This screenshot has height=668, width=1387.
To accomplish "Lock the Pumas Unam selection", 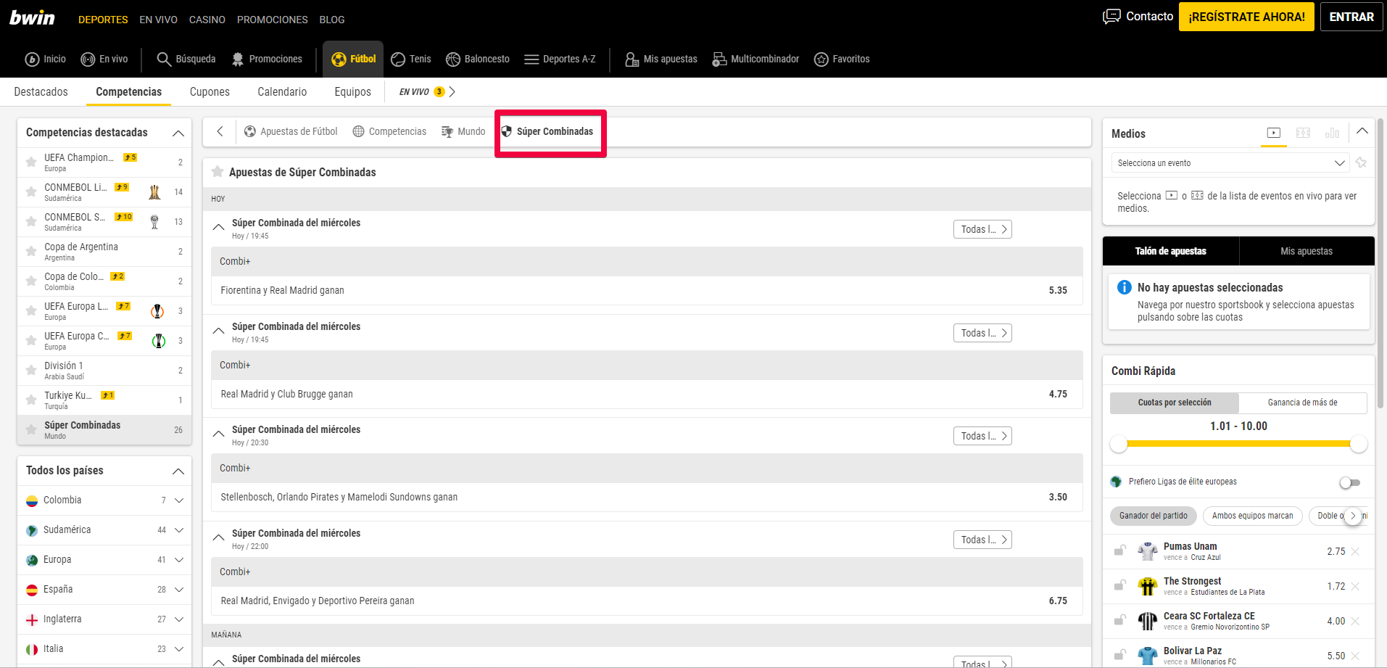I will coord(1119,551).
